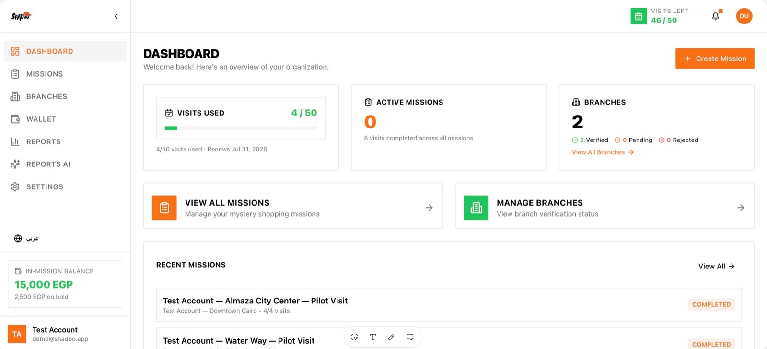This screenshot has height=349, width=767.
Task: Open the View All Missions card
Action: 293,206
